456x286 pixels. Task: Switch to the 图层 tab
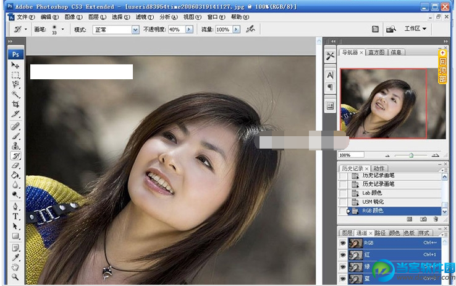point(347,233)
